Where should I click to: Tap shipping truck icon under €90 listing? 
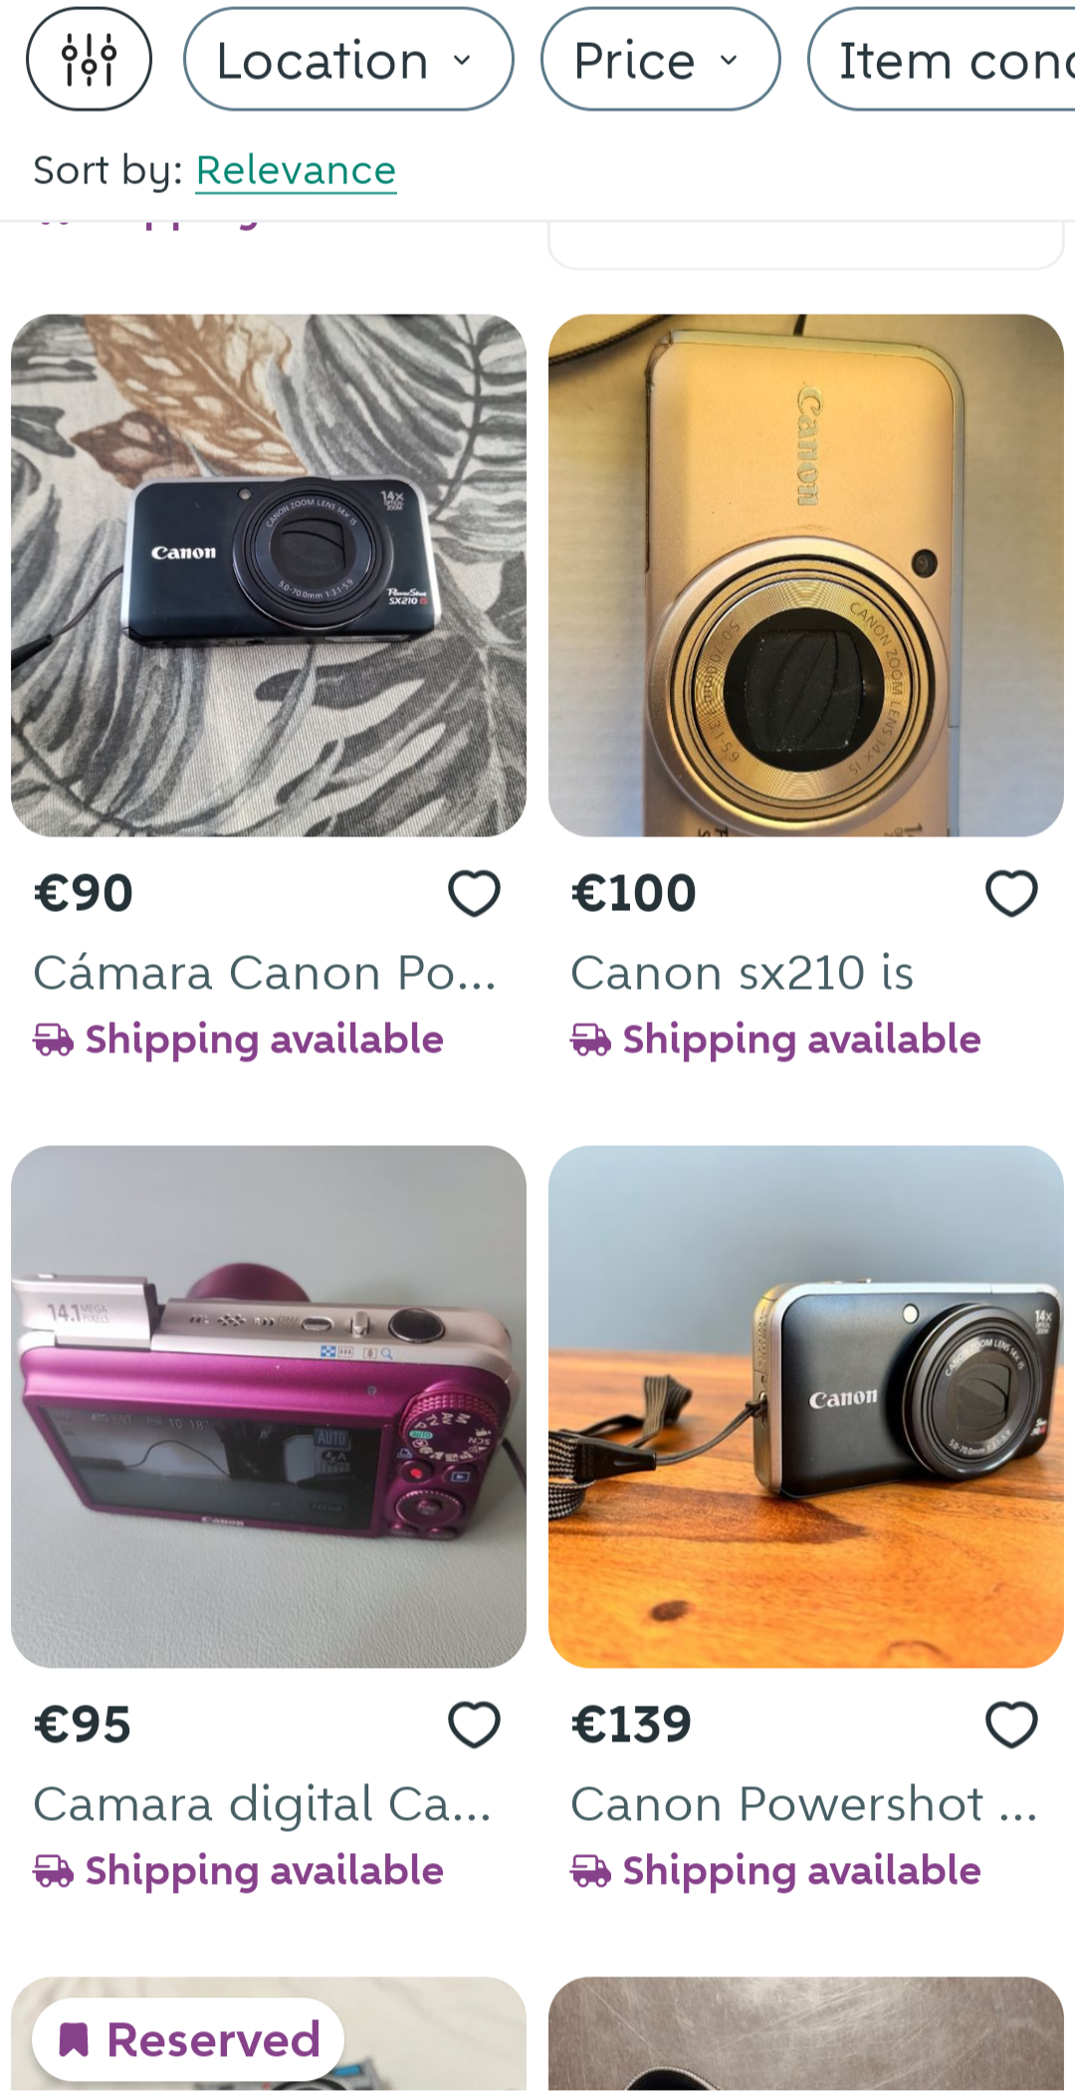click(53, 1040)
